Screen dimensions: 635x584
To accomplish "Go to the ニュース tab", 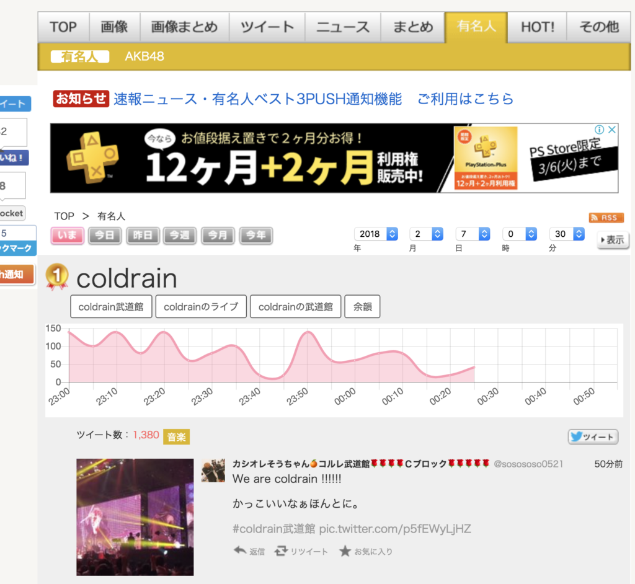I will (x=342, y=27).
